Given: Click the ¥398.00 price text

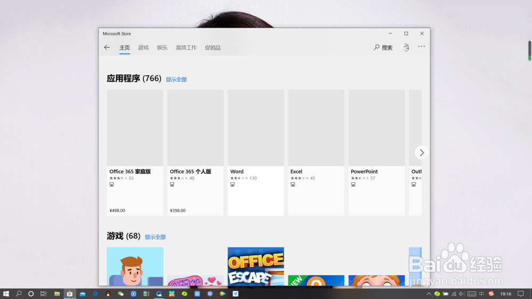Looking at the screenshot, I should 178,211.
